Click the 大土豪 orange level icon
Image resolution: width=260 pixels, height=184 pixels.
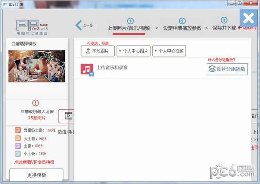tap(18, 138)
